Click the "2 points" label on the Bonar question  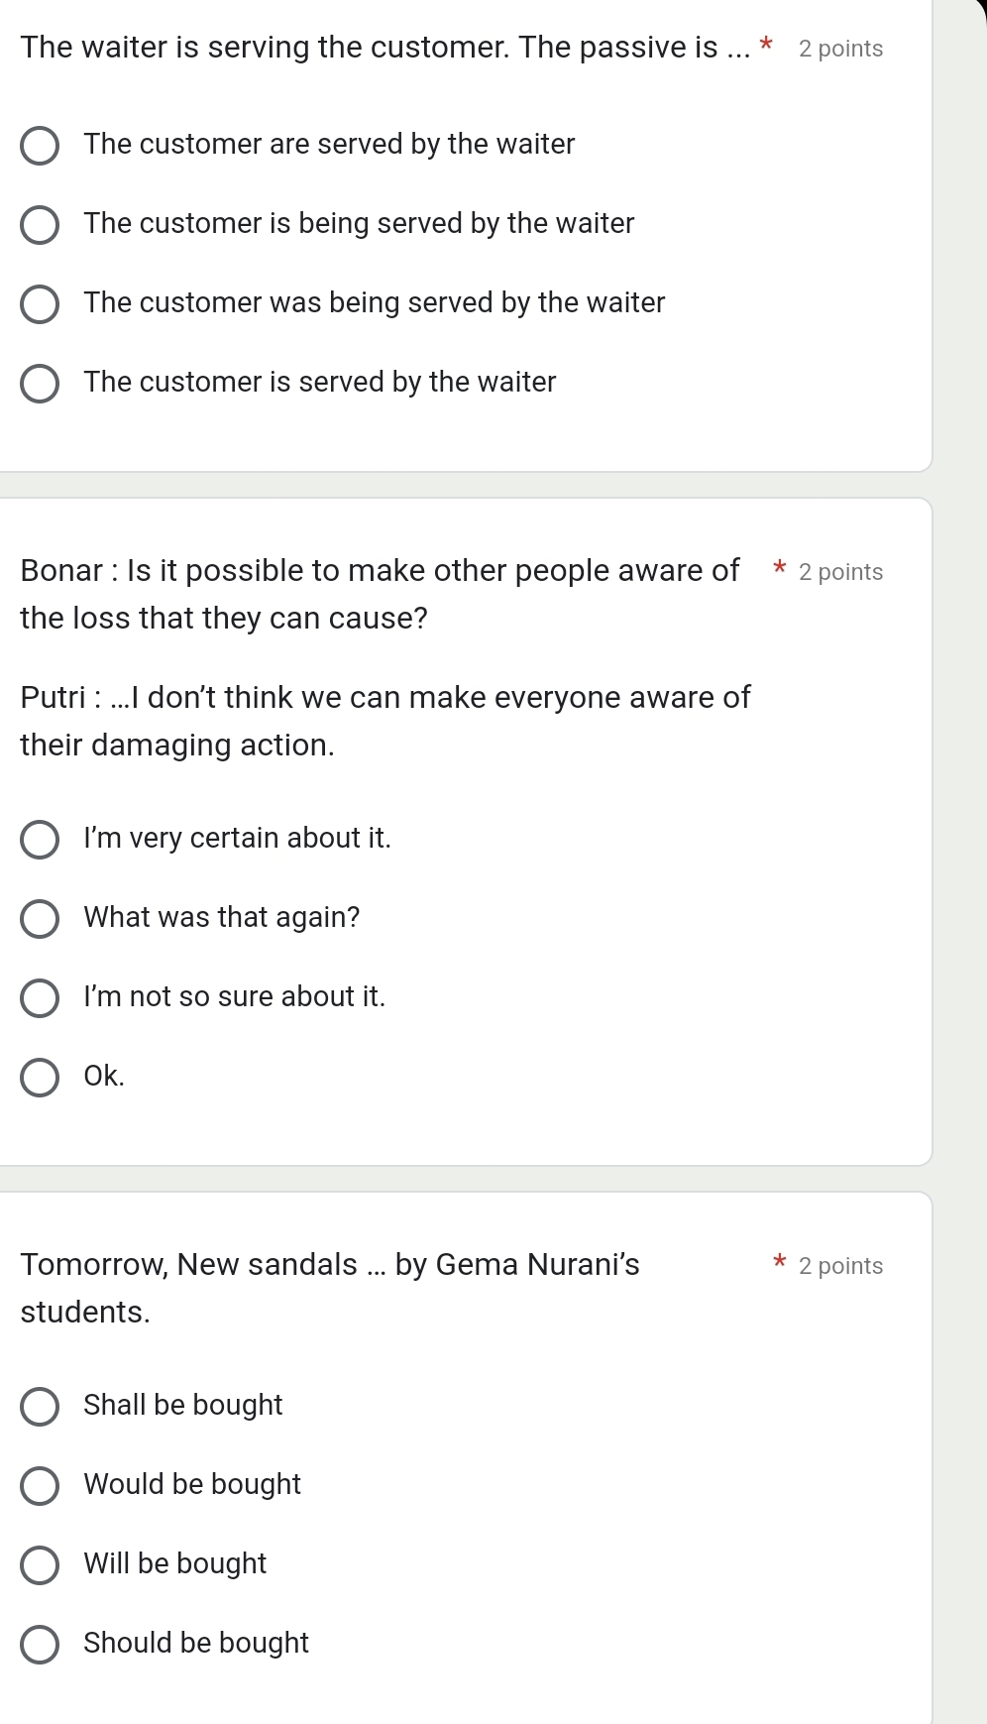click(x=840, y=572)
